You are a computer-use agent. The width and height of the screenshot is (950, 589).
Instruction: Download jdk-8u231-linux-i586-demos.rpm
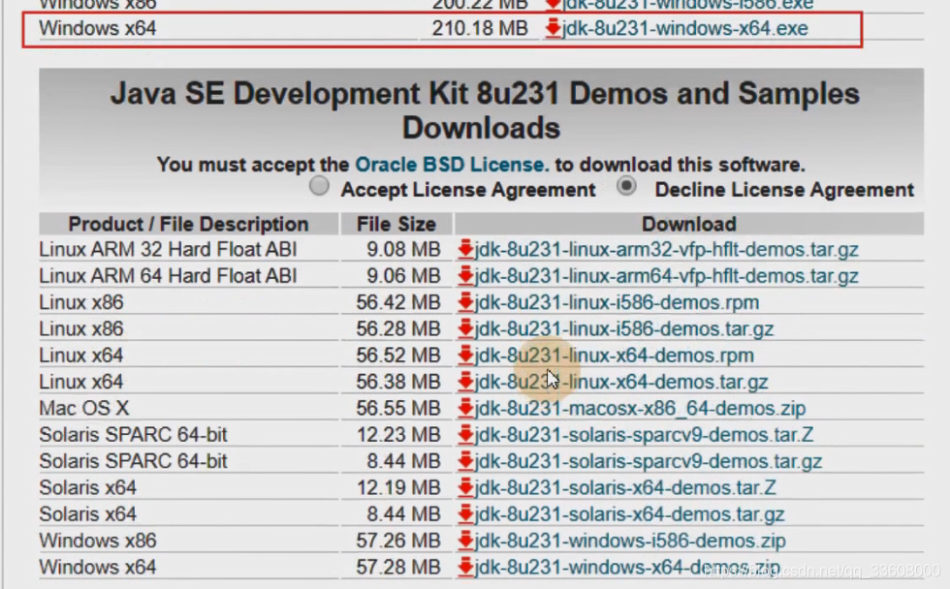[x=617, y=301]
